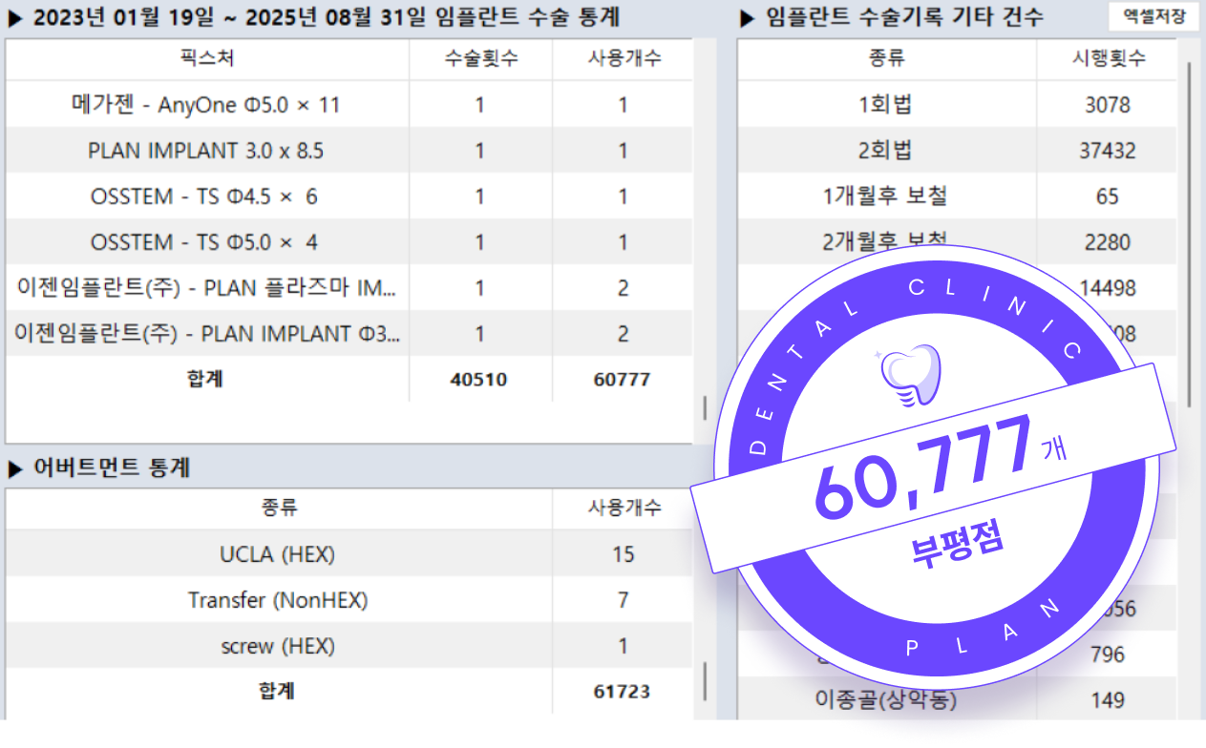Sort by the 종류 column header
This screenshot has height=748, width=1206.
click(x=884, y=59)
